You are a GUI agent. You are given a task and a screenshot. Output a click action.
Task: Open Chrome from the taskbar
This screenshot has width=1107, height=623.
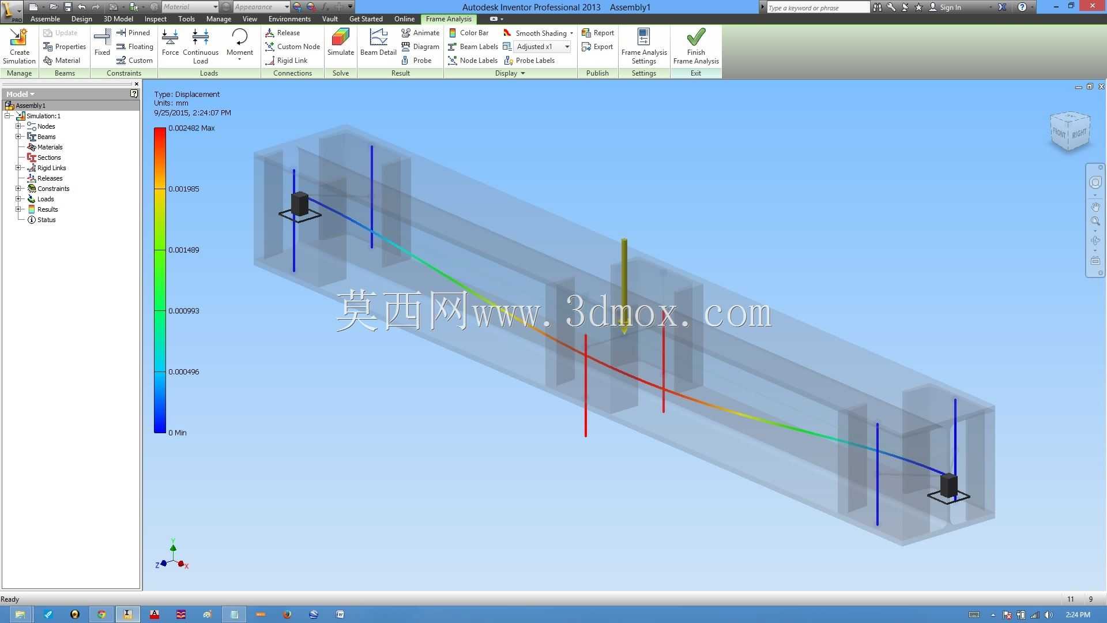101,614
